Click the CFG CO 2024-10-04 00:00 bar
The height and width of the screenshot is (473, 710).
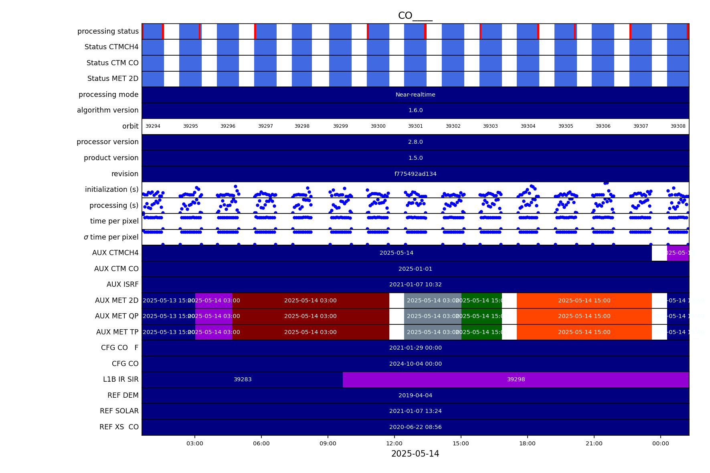(x=415, y=364)
